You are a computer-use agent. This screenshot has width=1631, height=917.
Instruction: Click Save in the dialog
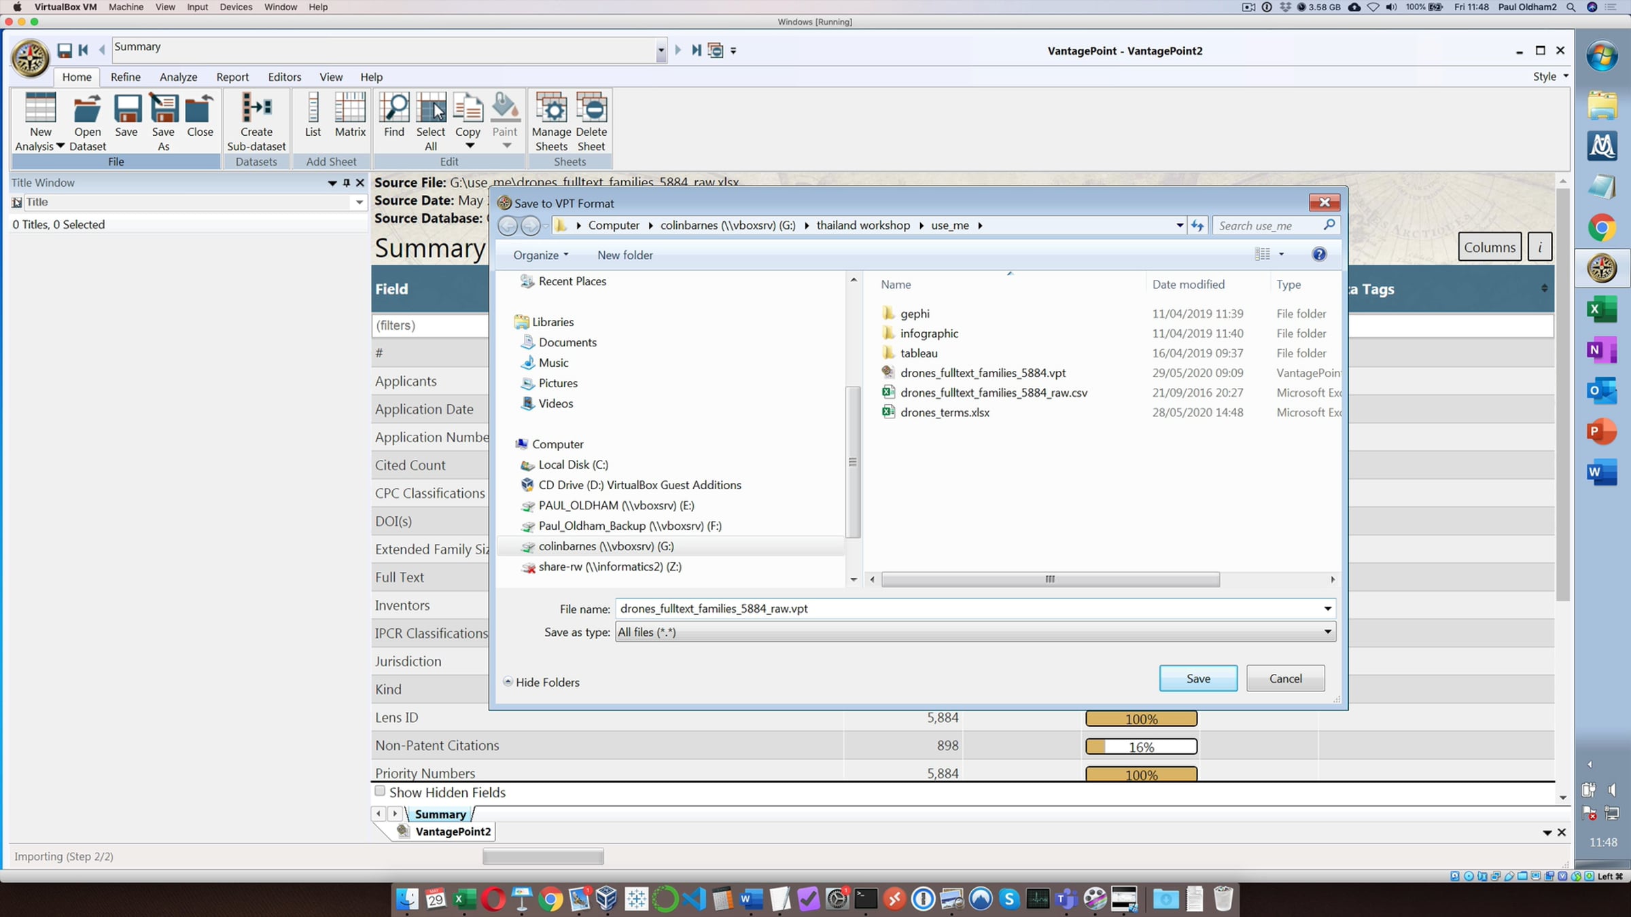coord(1198,679)
